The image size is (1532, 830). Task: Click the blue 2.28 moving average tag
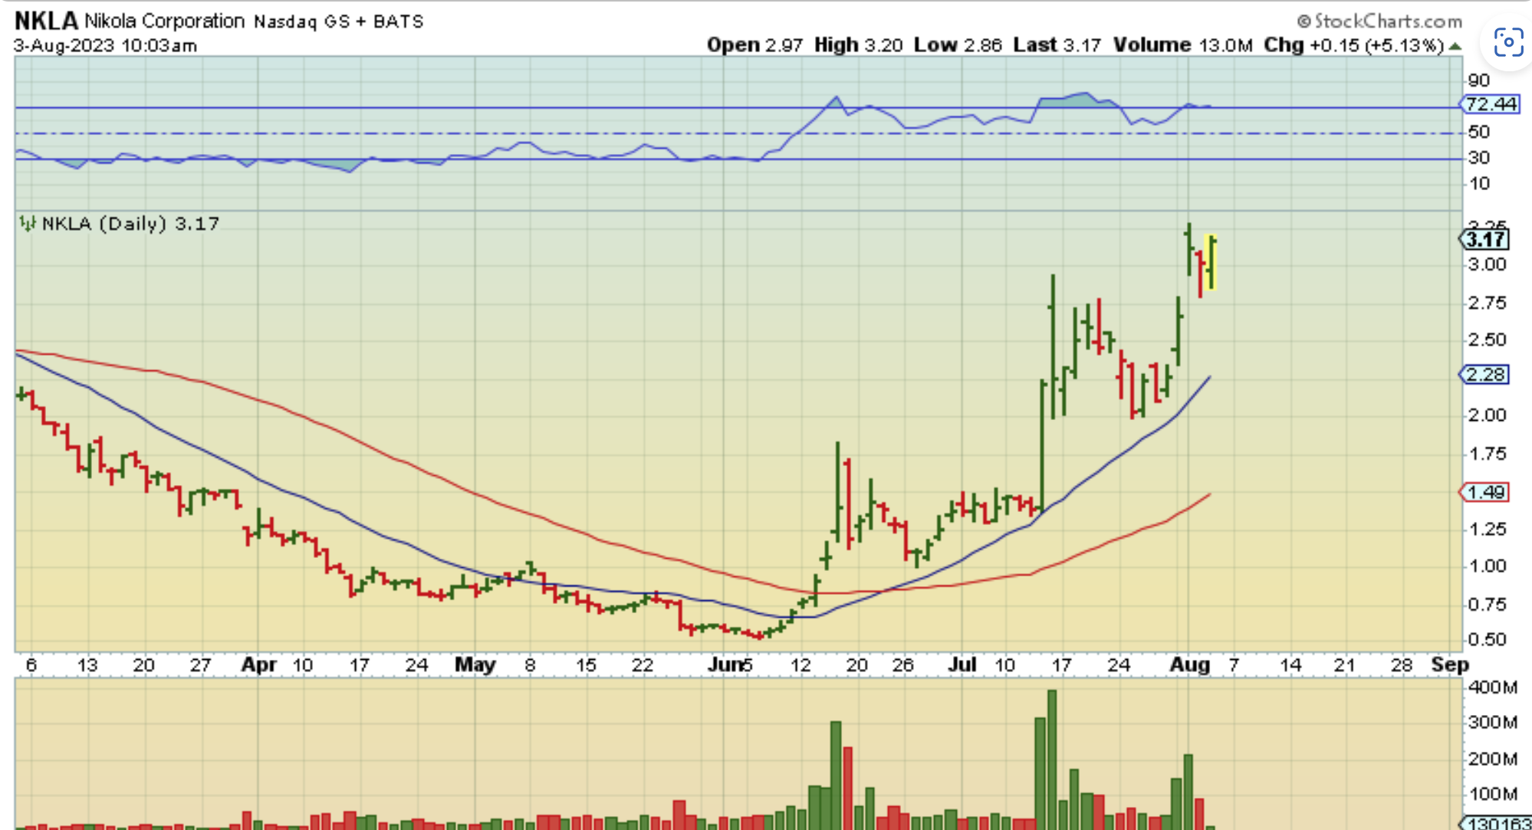1485,375
